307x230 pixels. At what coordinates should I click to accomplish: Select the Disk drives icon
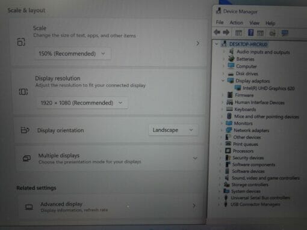click(231, 74)
